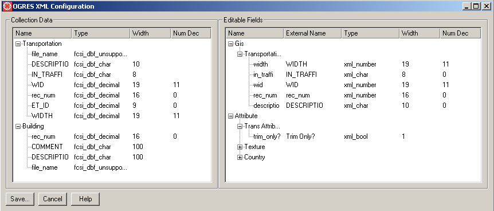Click the Trim Only? external name cell
This screenshot has width=494, height=211.
(x=300, y=136)
